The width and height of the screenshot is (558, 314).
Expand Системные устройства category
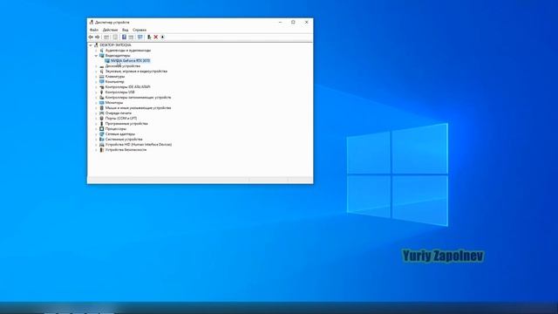[96, 140]
